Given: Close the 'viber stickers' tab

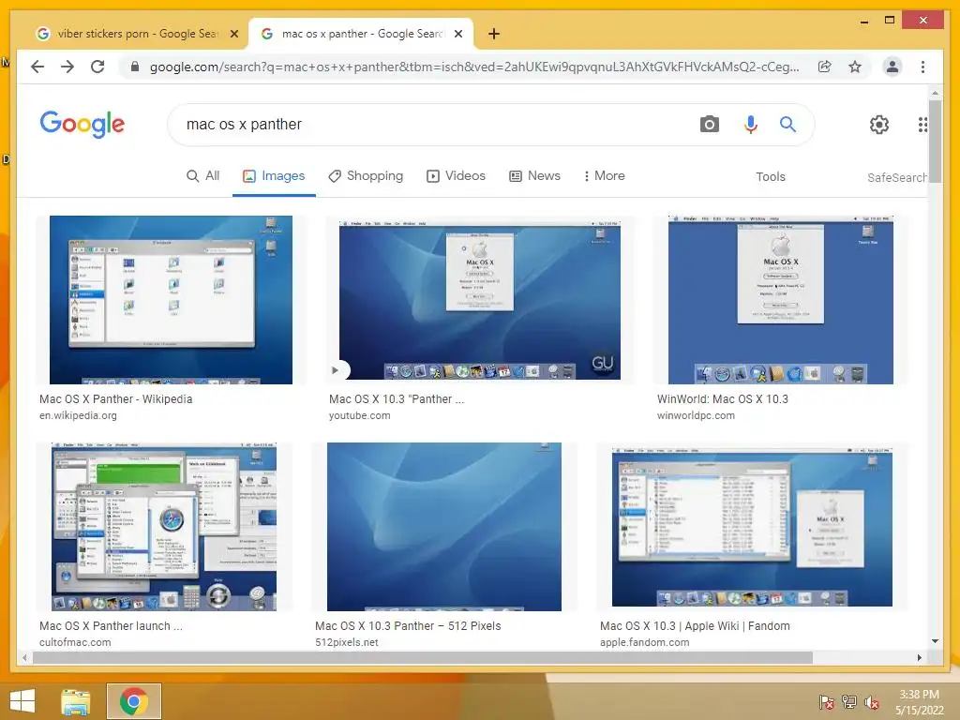Looking at the screenshot, I should pyautogui.click(x=233, y=34).
